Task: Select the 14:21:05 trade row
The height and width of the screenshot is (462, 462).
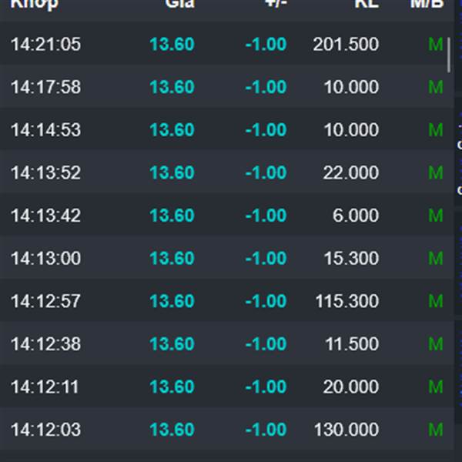Action: [227, 44]
